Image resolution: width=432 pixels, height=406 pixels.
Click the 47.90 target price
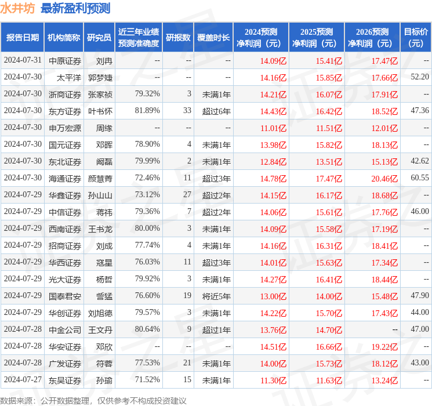[x=420, y=295]
